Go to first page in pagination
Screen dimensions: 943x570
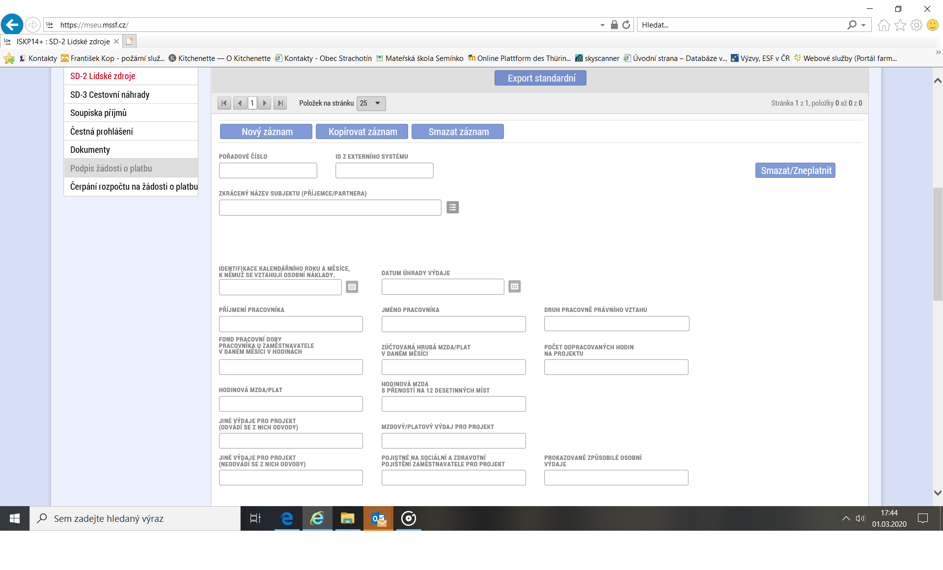pos(224,103)
